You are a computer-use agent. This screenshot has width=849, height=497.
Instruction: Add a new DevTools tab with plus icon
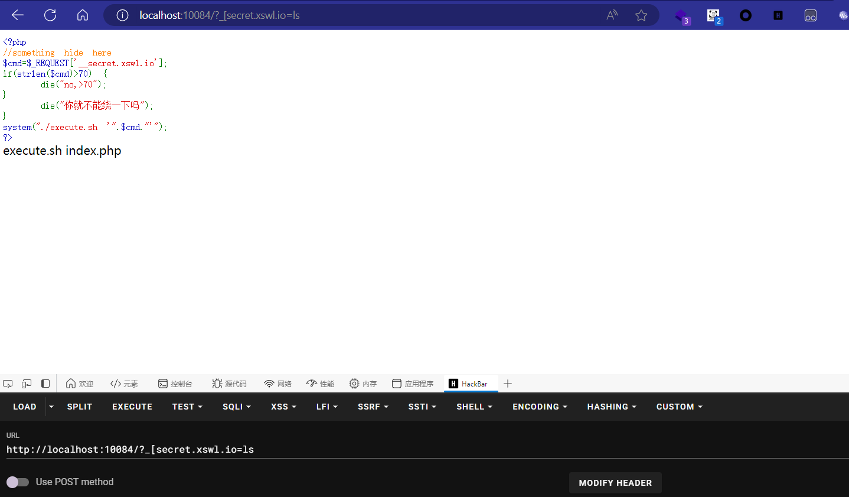[508, 384]
